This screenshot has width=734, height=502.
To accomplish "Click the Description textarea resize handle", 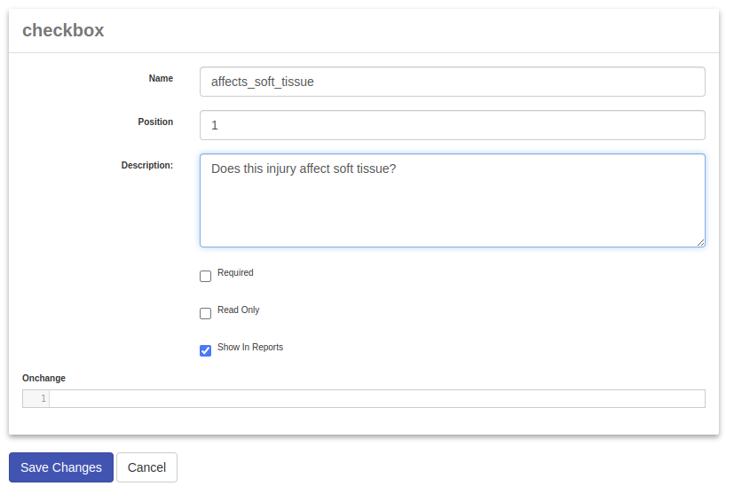I will click(x=700, y=242).
